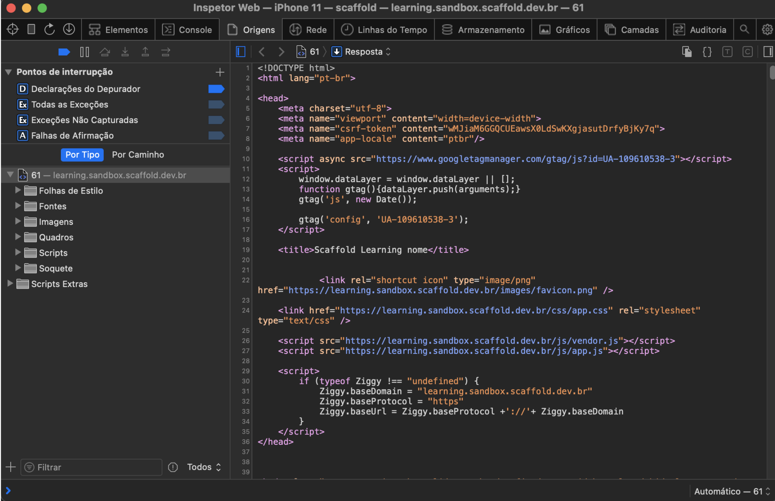
Task: Expand the Soquete folder
Action: (18, 268)
